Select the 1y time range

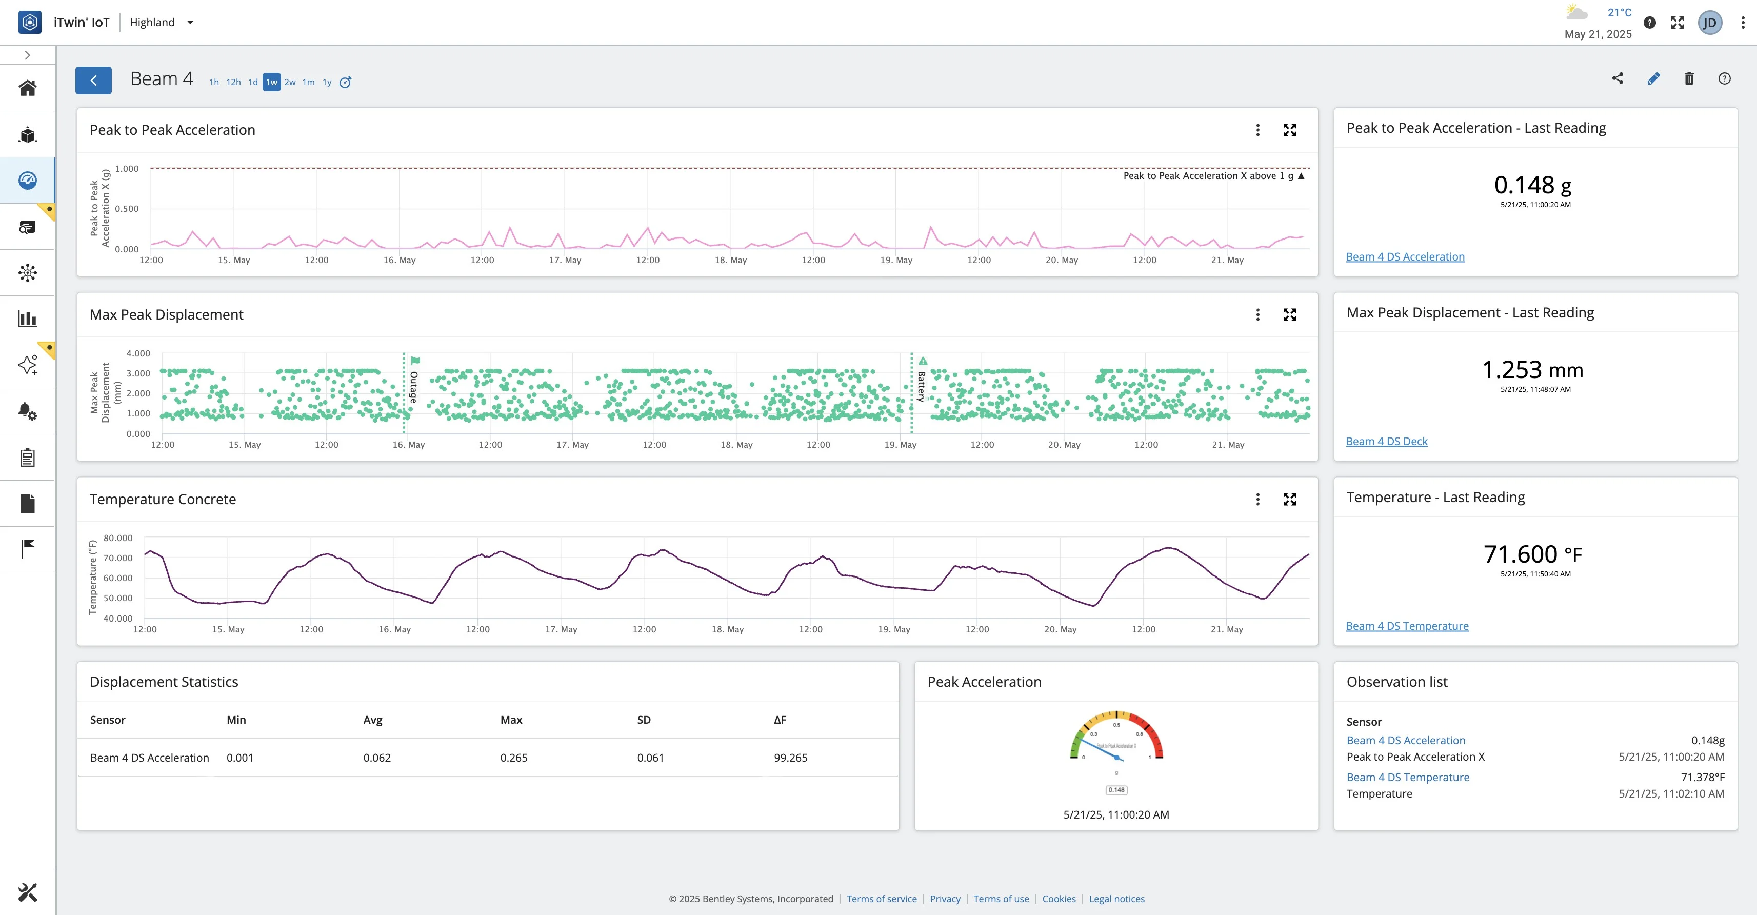point(327,83)
